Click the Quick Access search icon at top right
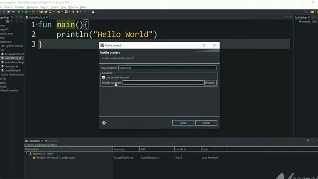The width and height of the screenshot is (318, 179). (x=306, y=12)
